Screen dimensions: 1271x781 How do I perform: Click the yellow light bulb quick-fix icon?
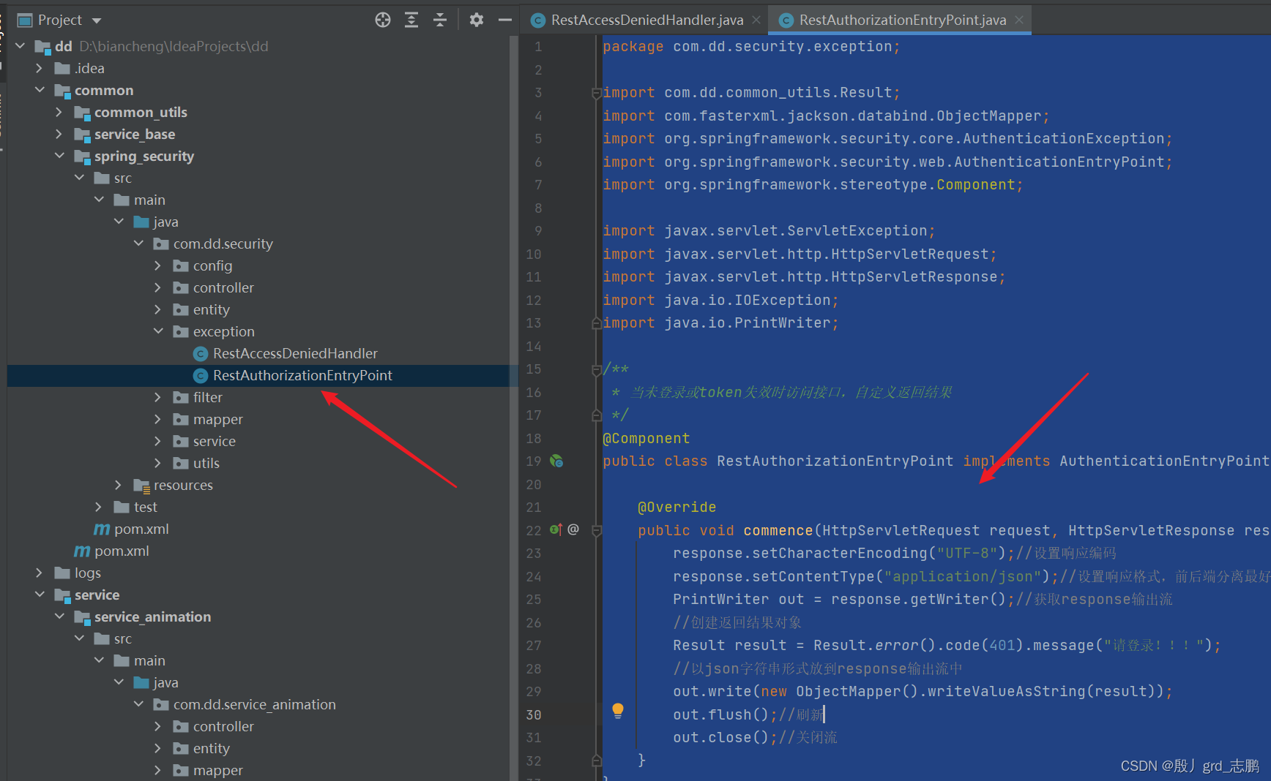(x=618, y=710)
